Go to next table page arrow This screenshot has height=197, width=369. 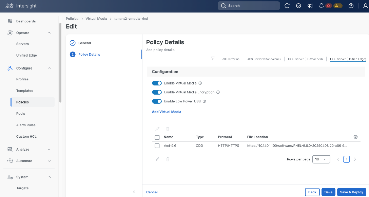[x=355, y=159]
